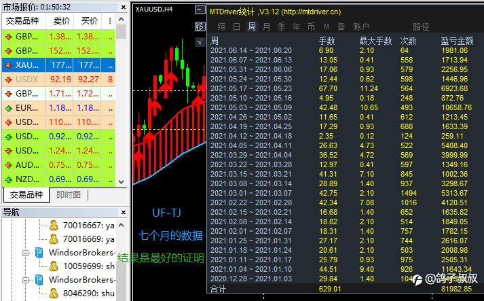Click the ! column header
484x301 pixels.
click(109, 20)
